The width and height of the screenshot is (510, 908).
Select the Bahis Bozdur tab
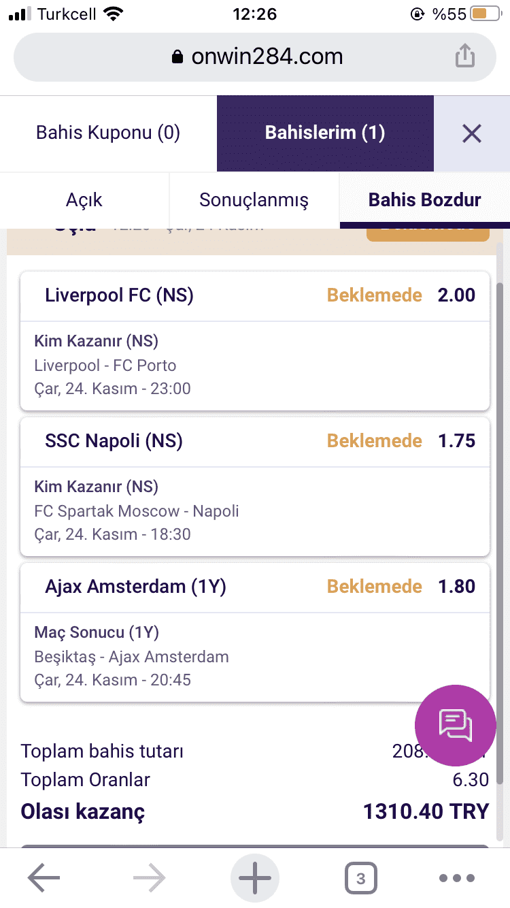[424, 200]
